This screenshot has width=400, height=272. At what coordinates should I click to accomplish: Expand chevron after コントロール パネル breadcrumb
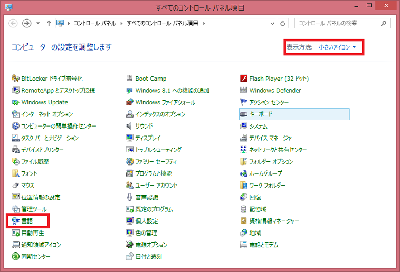point(121,23)
